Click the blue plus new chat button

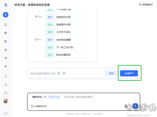click(5, 15)
